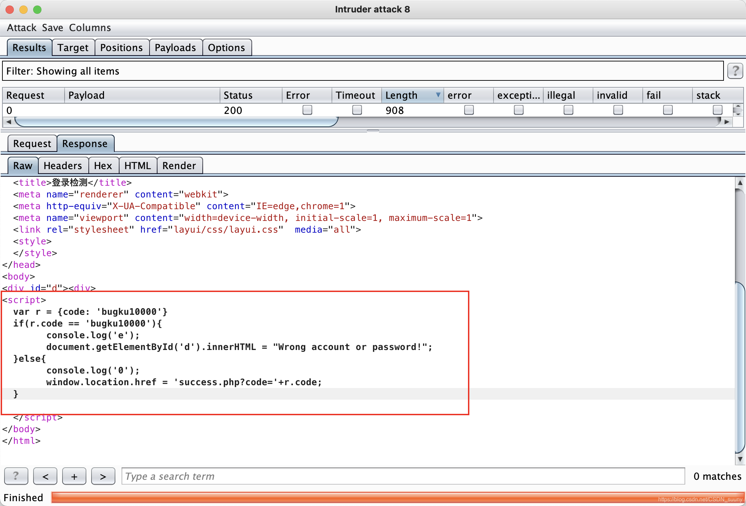Toggle illegal checkbox in row 0
This screenshot has width=746, height=506.
[x=568, y=110]
